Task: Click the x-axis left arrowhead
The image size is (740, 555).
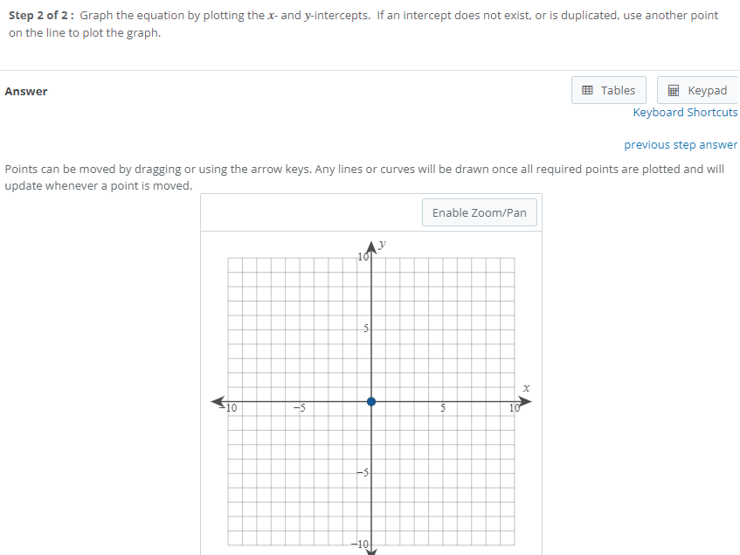Action: (218, 402)
